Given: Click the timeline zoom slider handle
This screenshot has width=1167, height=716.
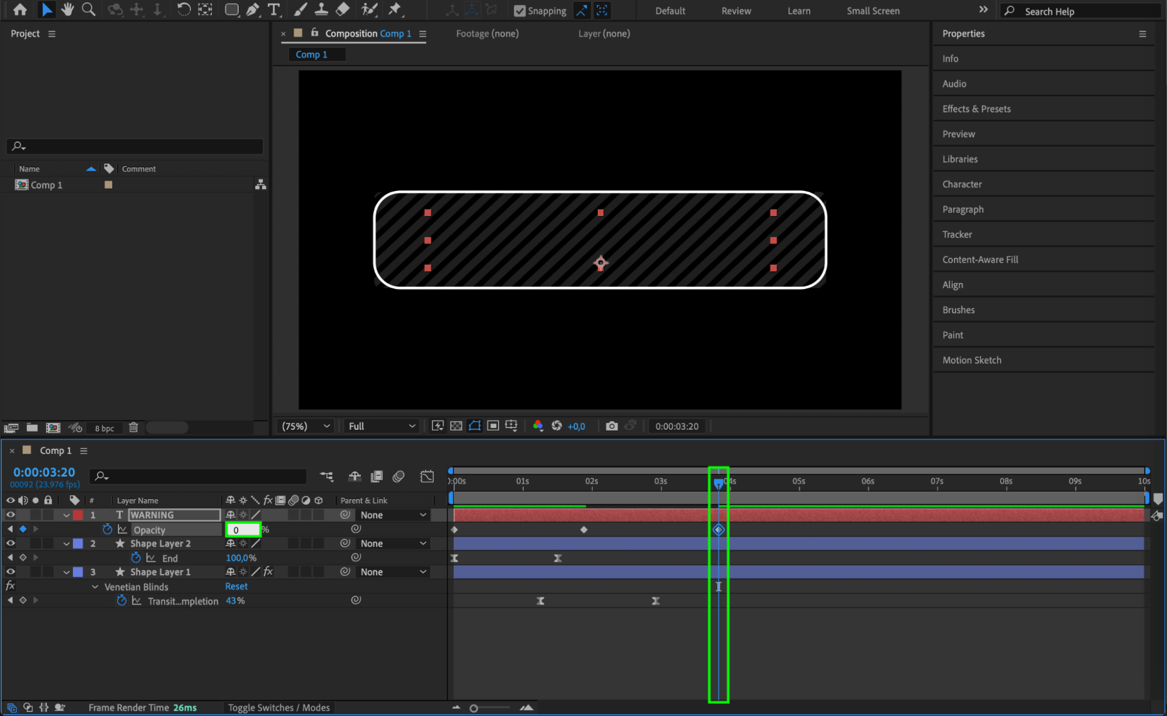Looking at the screenshot, I should pyautogui.click(x=474, y=708).
